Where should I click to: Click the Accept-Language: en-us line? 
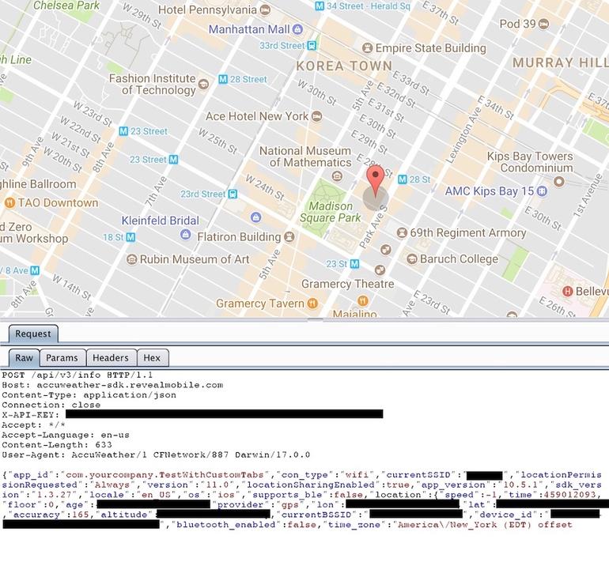pyautogui.click(x=66, y=435)
